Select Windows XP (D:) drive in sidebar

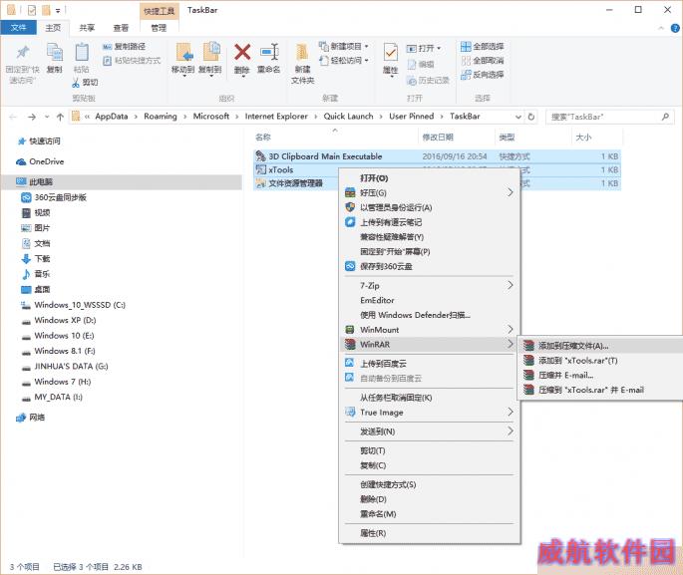click(x=65, y=320)
